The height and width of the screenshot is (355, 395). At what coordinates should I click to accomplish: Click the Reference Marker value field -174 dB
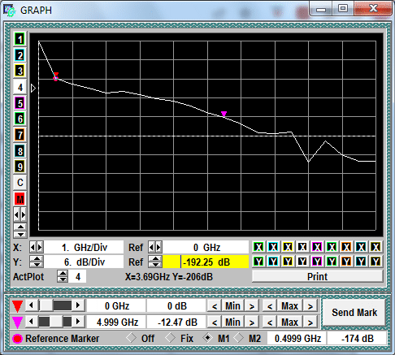click(x=357, y=339)
